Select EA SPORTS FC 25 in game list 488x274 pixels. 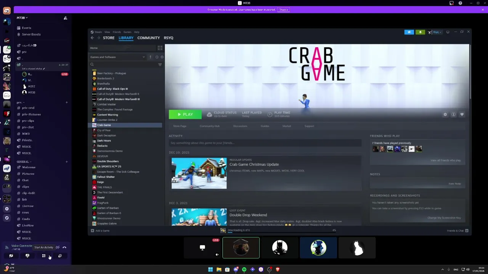[109, 166]
